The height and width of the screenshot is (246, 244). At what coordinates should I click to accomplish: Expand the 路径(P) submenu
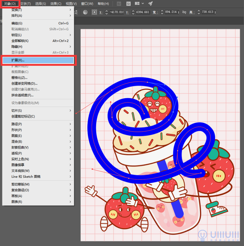point(38,124)
